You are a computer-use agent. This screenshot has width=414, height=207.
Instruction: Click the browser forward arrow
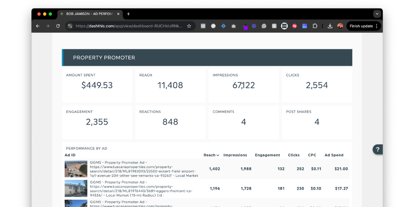pos(48,26)
